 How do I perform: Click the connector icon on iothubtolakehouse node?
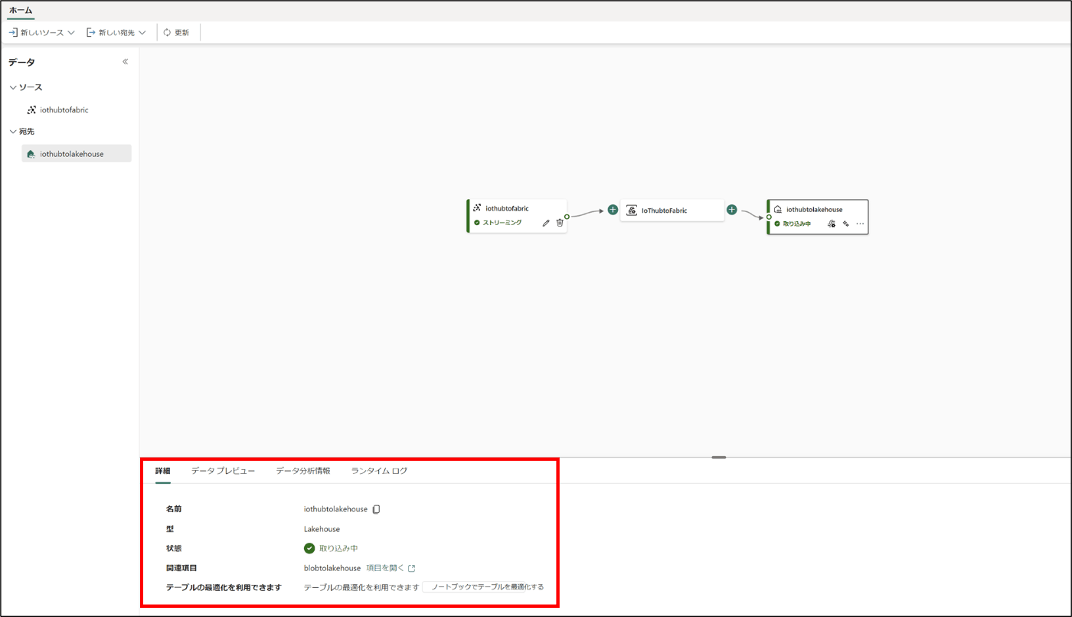tap(846, 224)
